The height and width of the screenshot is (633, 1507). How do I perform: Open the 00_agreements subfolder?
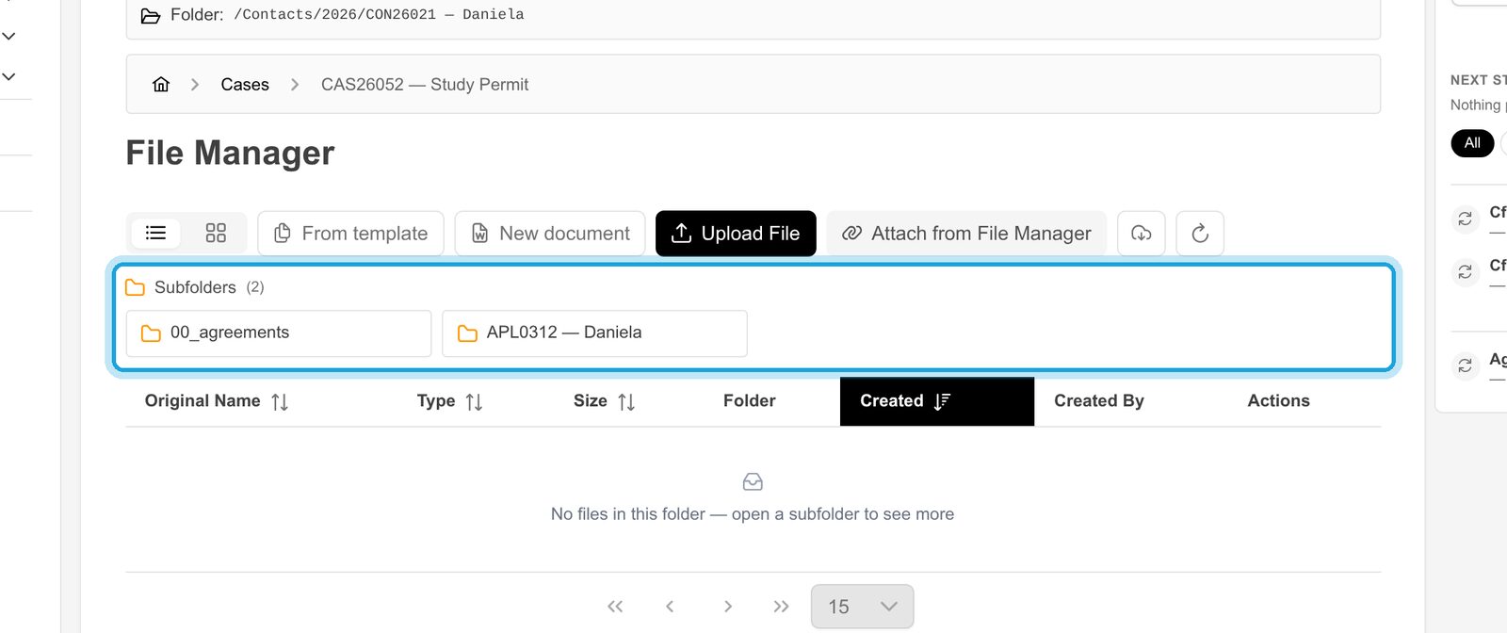click(x=279, y=333)
